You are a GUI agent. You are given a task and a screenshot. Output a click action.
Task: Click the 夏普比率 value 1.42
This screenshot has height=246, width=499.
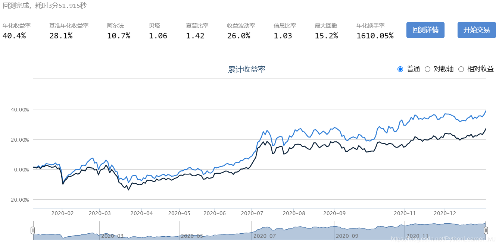[195, 36]
